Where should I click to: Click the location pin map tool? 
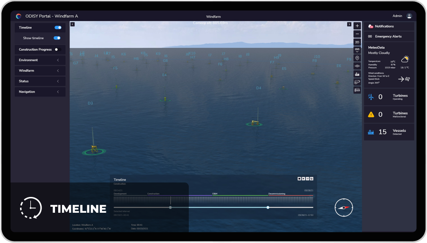pos(357,58)
